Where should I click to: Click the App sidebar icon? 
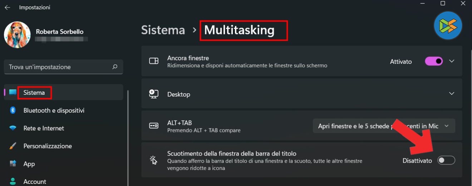tap(13, 164)
